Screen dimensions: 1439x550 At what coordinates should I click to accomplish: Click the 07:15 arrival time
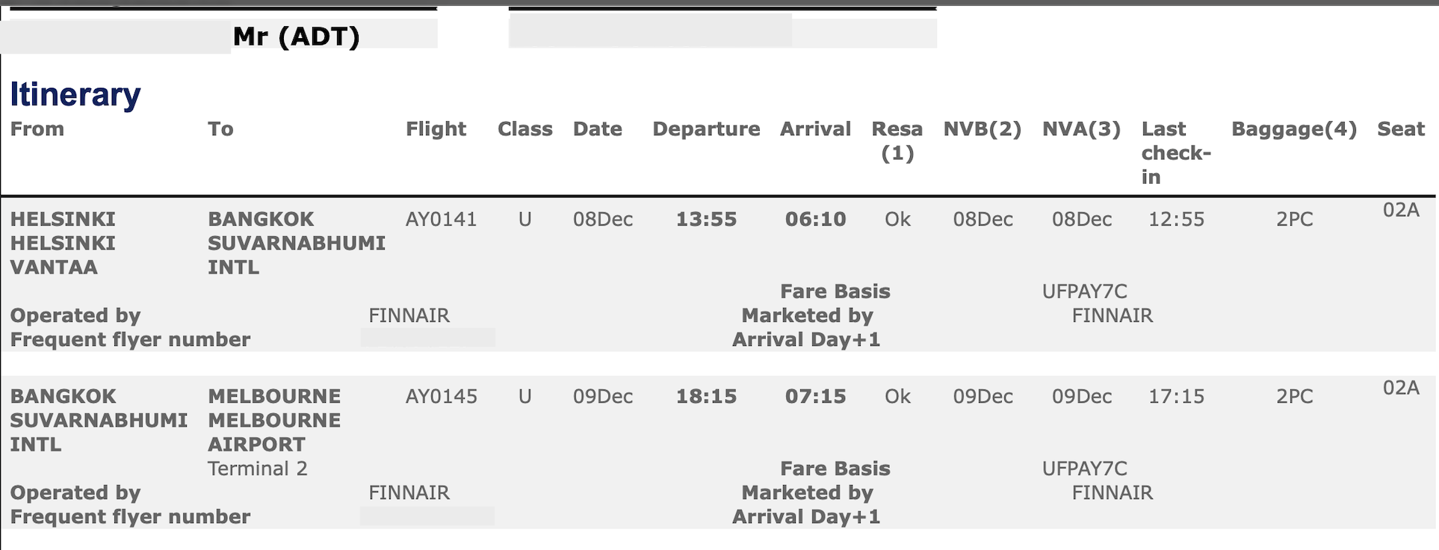pos(815,397)
